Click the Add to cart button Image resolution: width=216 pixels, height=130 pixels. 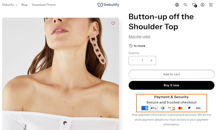(171, 74)
